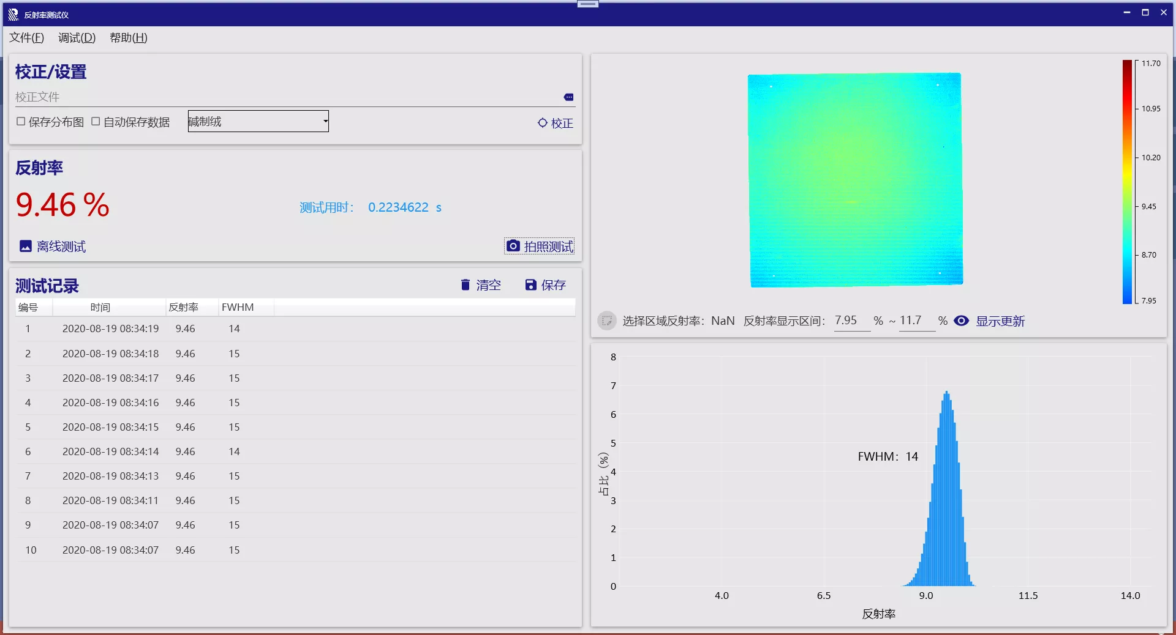The image size is (1176, 635).
Task: Click the lower bound 7.95 input field
Action: (852, 321)
